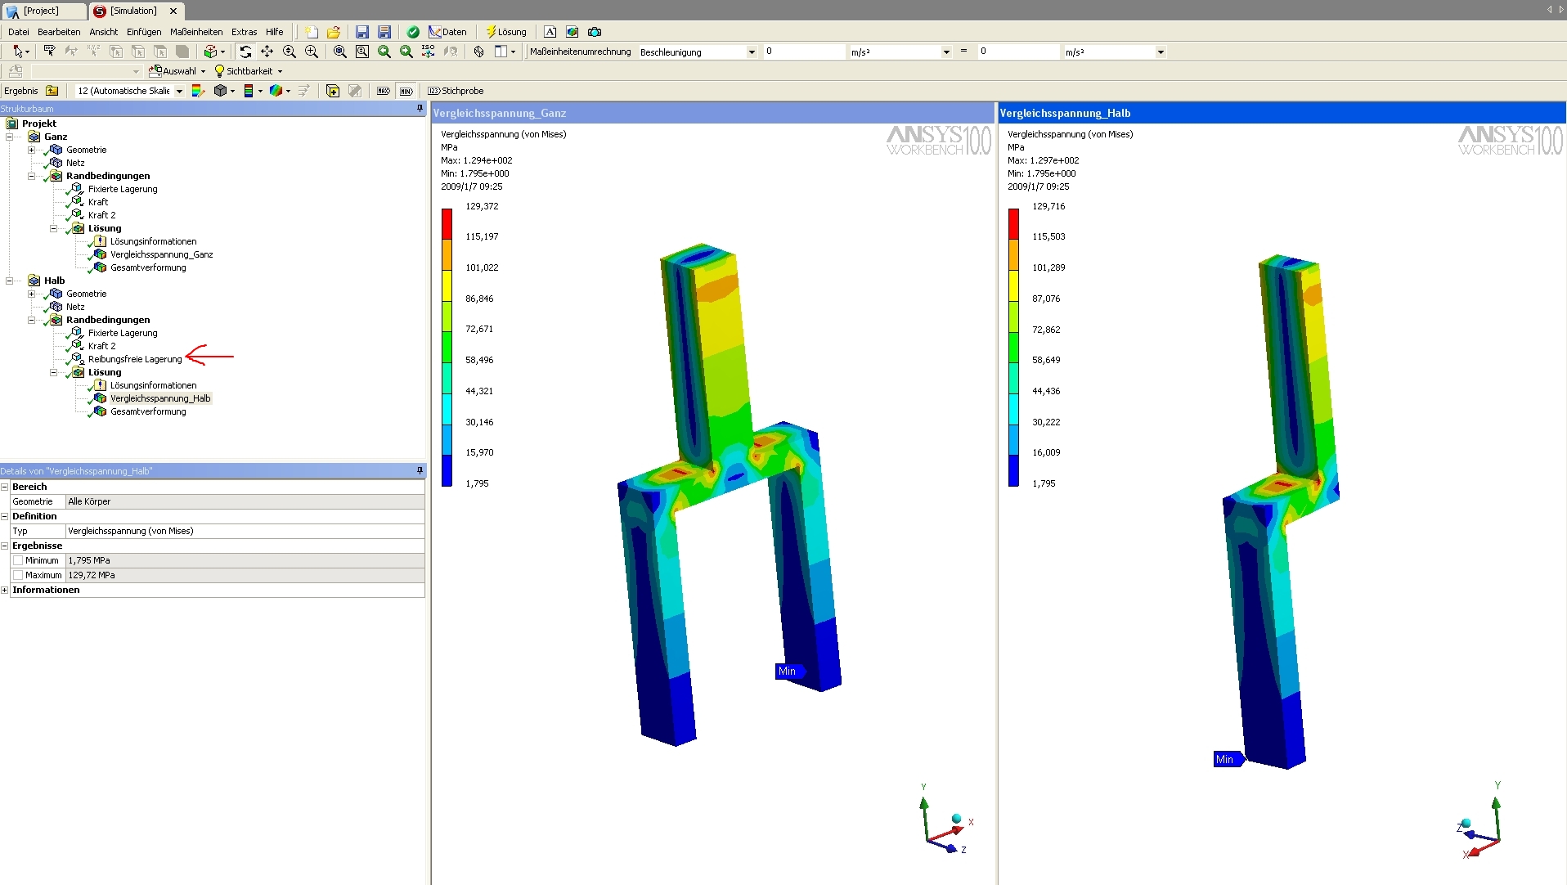The image size is (1567, 885).
Task: Open the viewports layout dropdown arrow
Action: tap(514, 52)
